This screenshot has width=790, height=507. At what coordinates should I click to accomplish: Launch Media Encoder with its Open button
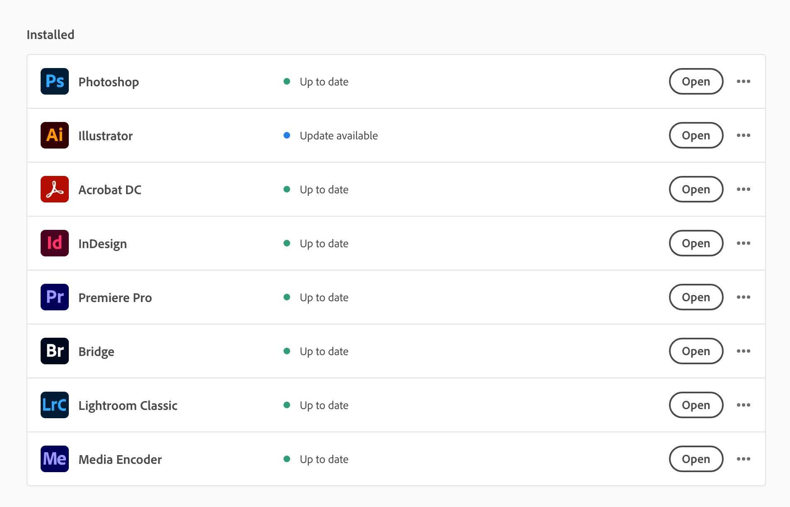tap(696, 459)
